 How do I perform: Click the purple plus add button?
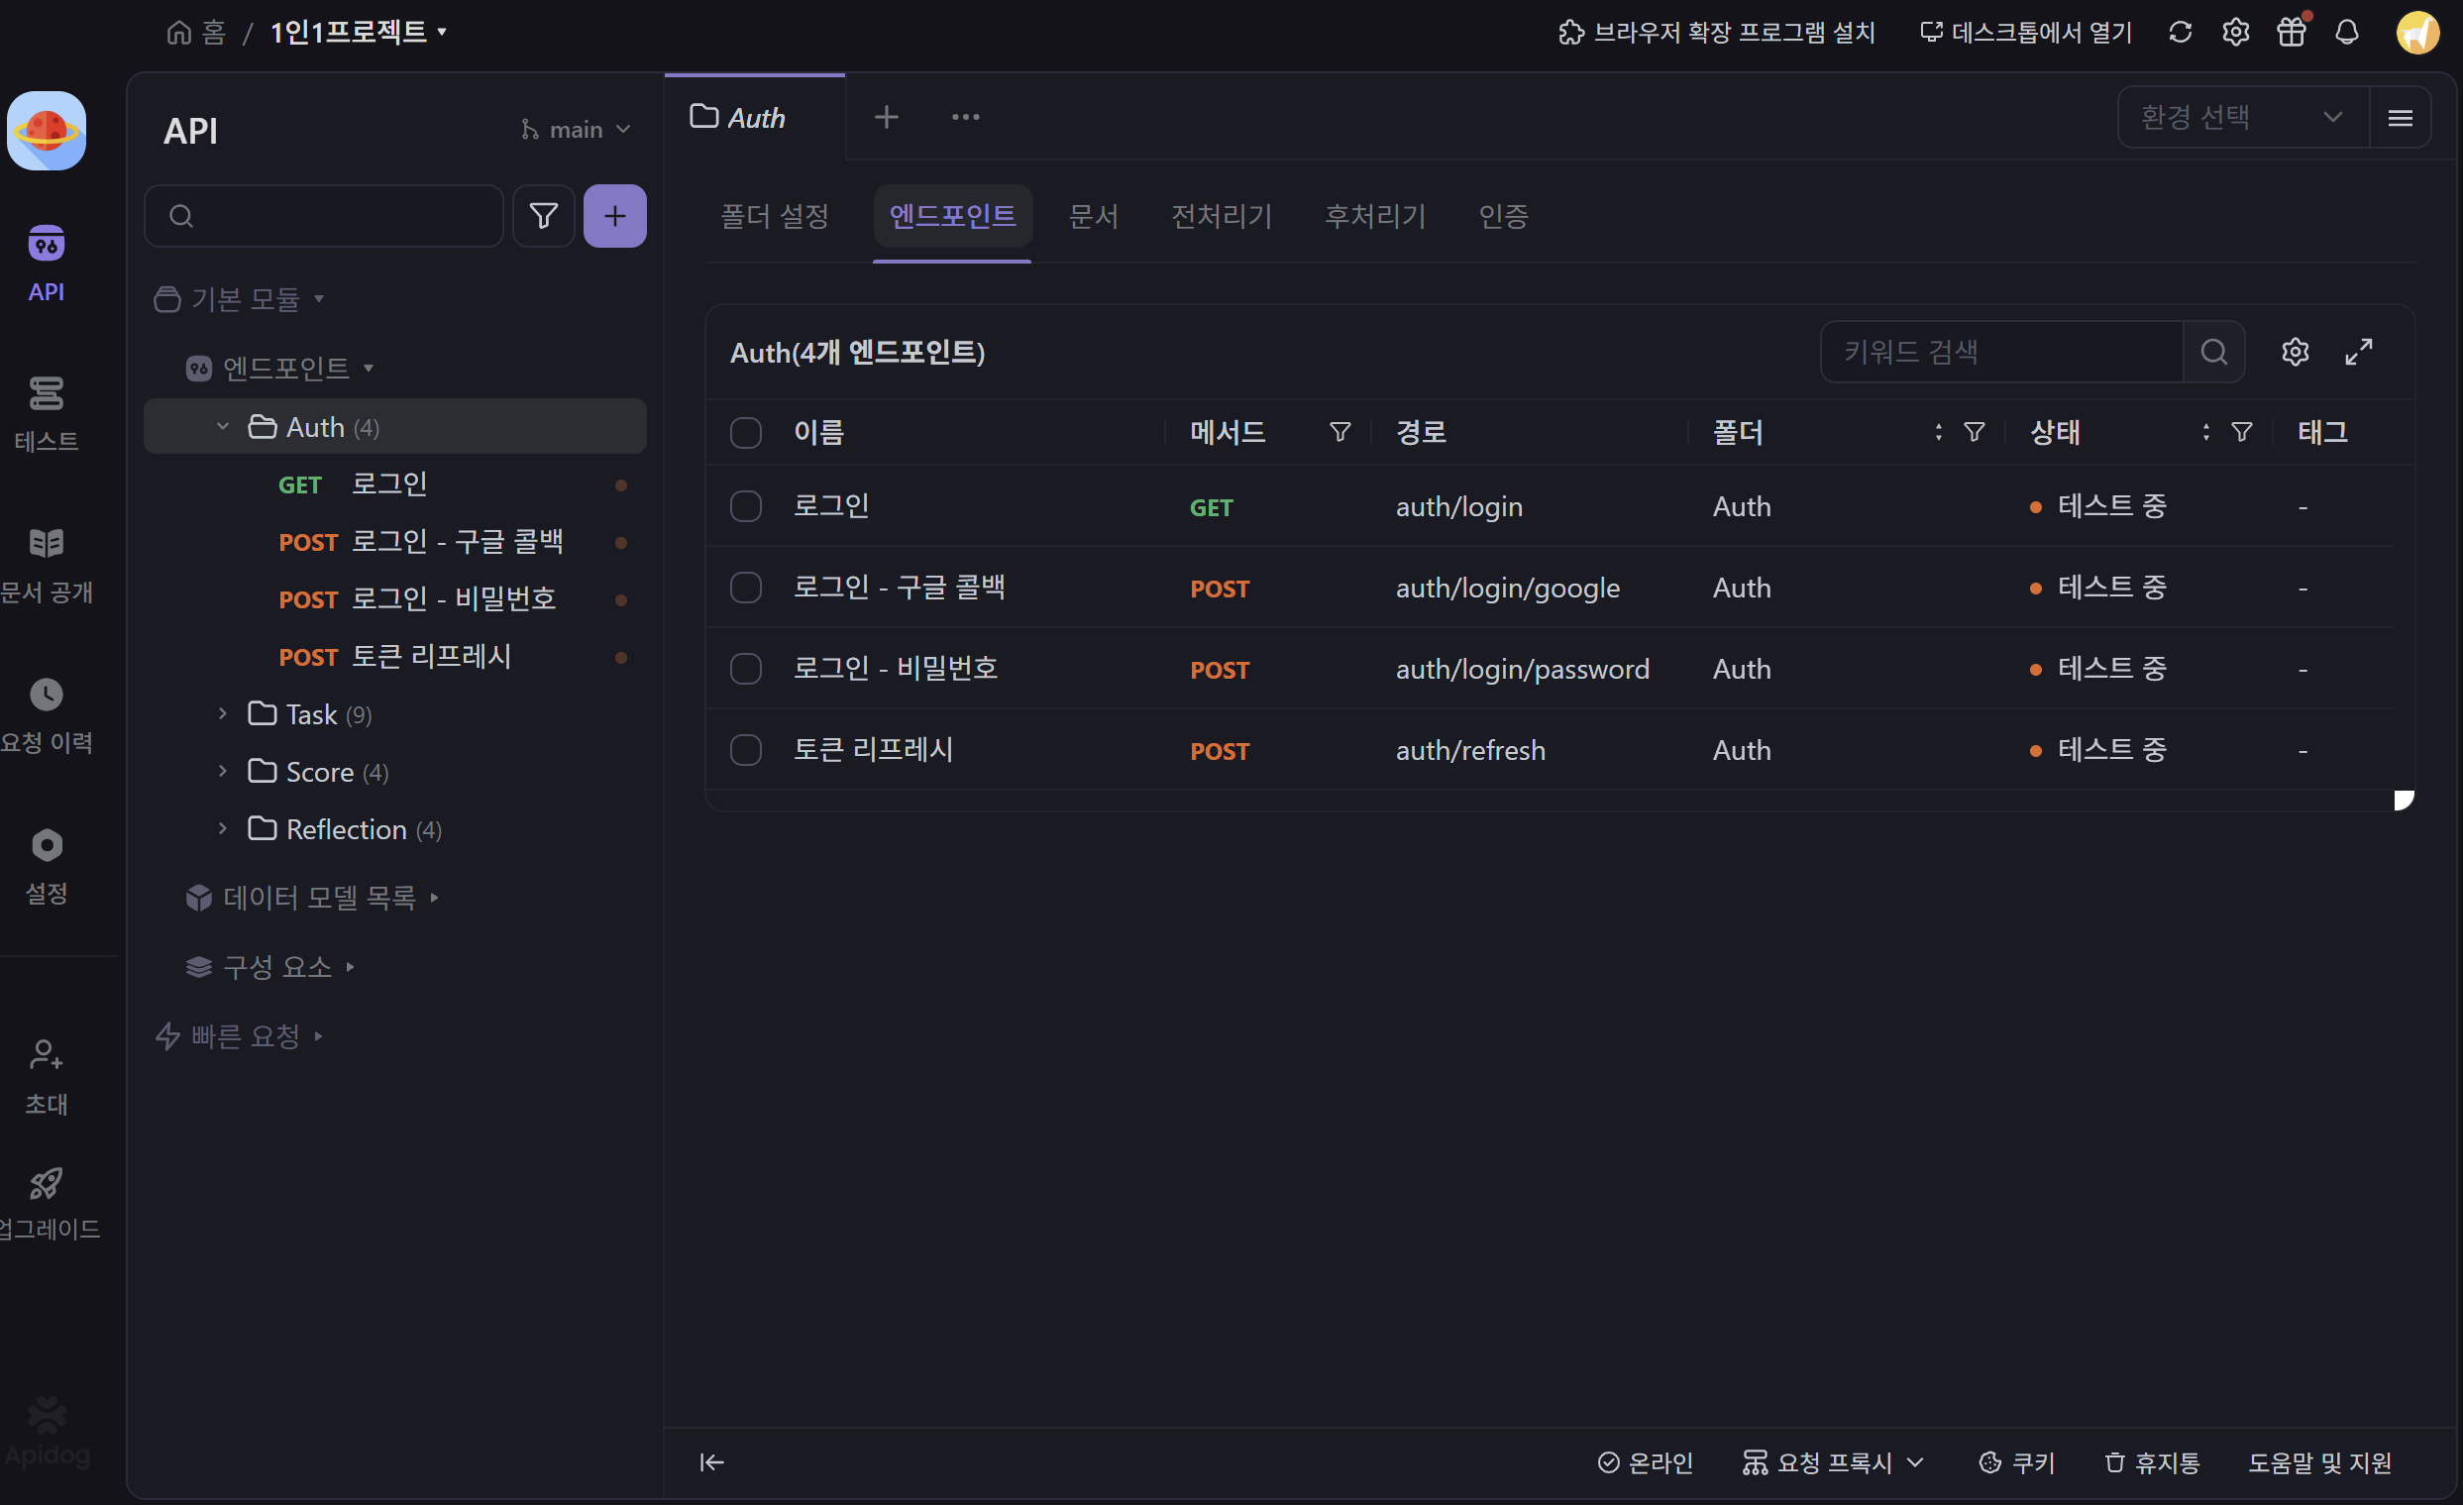tap(614, 216)
